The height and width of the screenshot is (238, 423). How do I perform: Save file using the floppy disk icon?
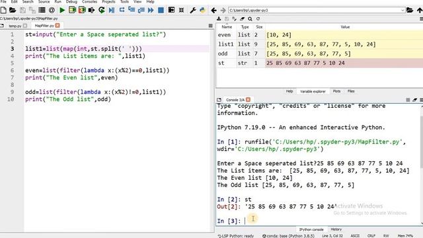coord(22,11)
